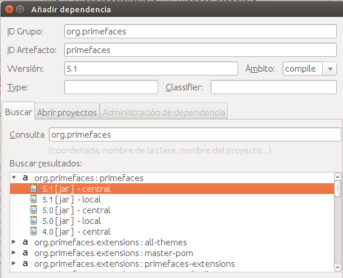Click the artifact icon of primefaces-extensions entry
This screenshot has height=278, width=343.
[25, 264]
